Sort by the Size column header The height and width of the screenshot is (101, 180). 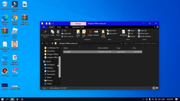click(x=138, y=48)
